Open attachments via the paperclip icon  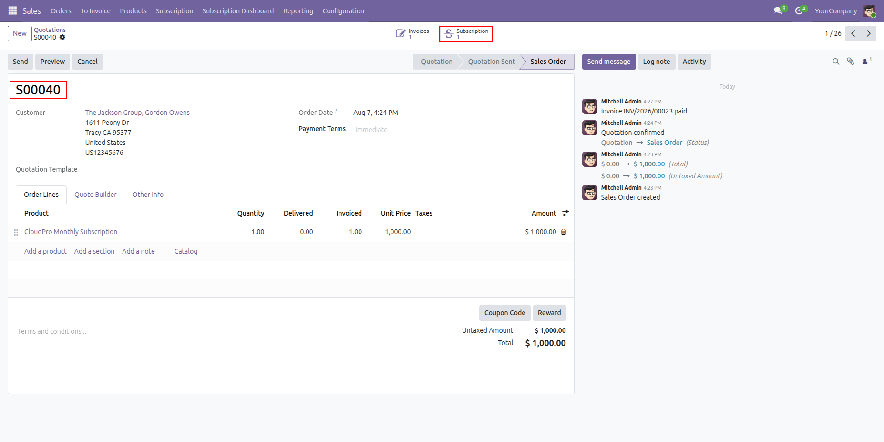point(850,62)
